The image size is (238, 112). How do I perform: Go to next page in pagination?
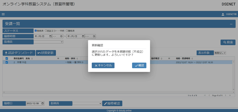click(226, 95)
